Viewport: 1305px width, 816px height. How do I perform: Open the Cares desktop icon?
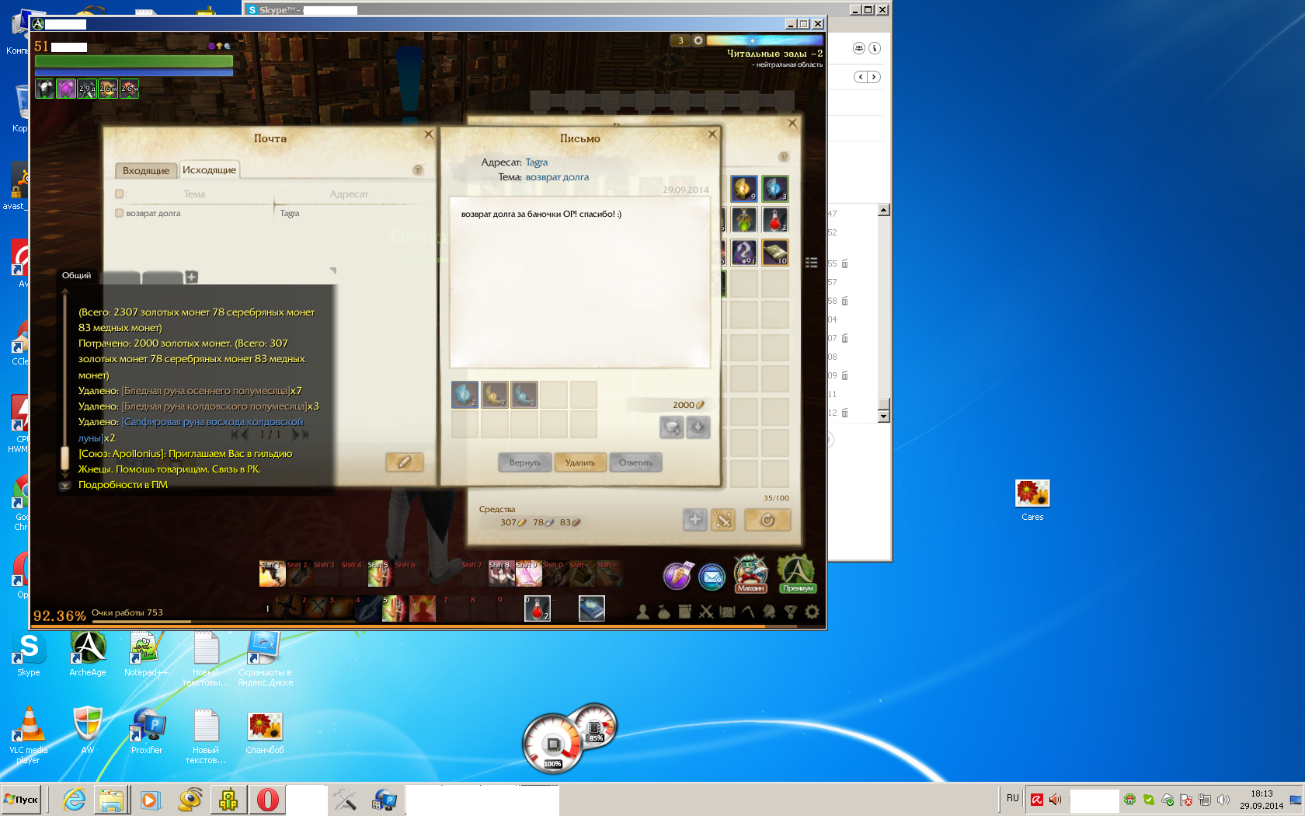pyautogui.click(x=1032, y=500)
